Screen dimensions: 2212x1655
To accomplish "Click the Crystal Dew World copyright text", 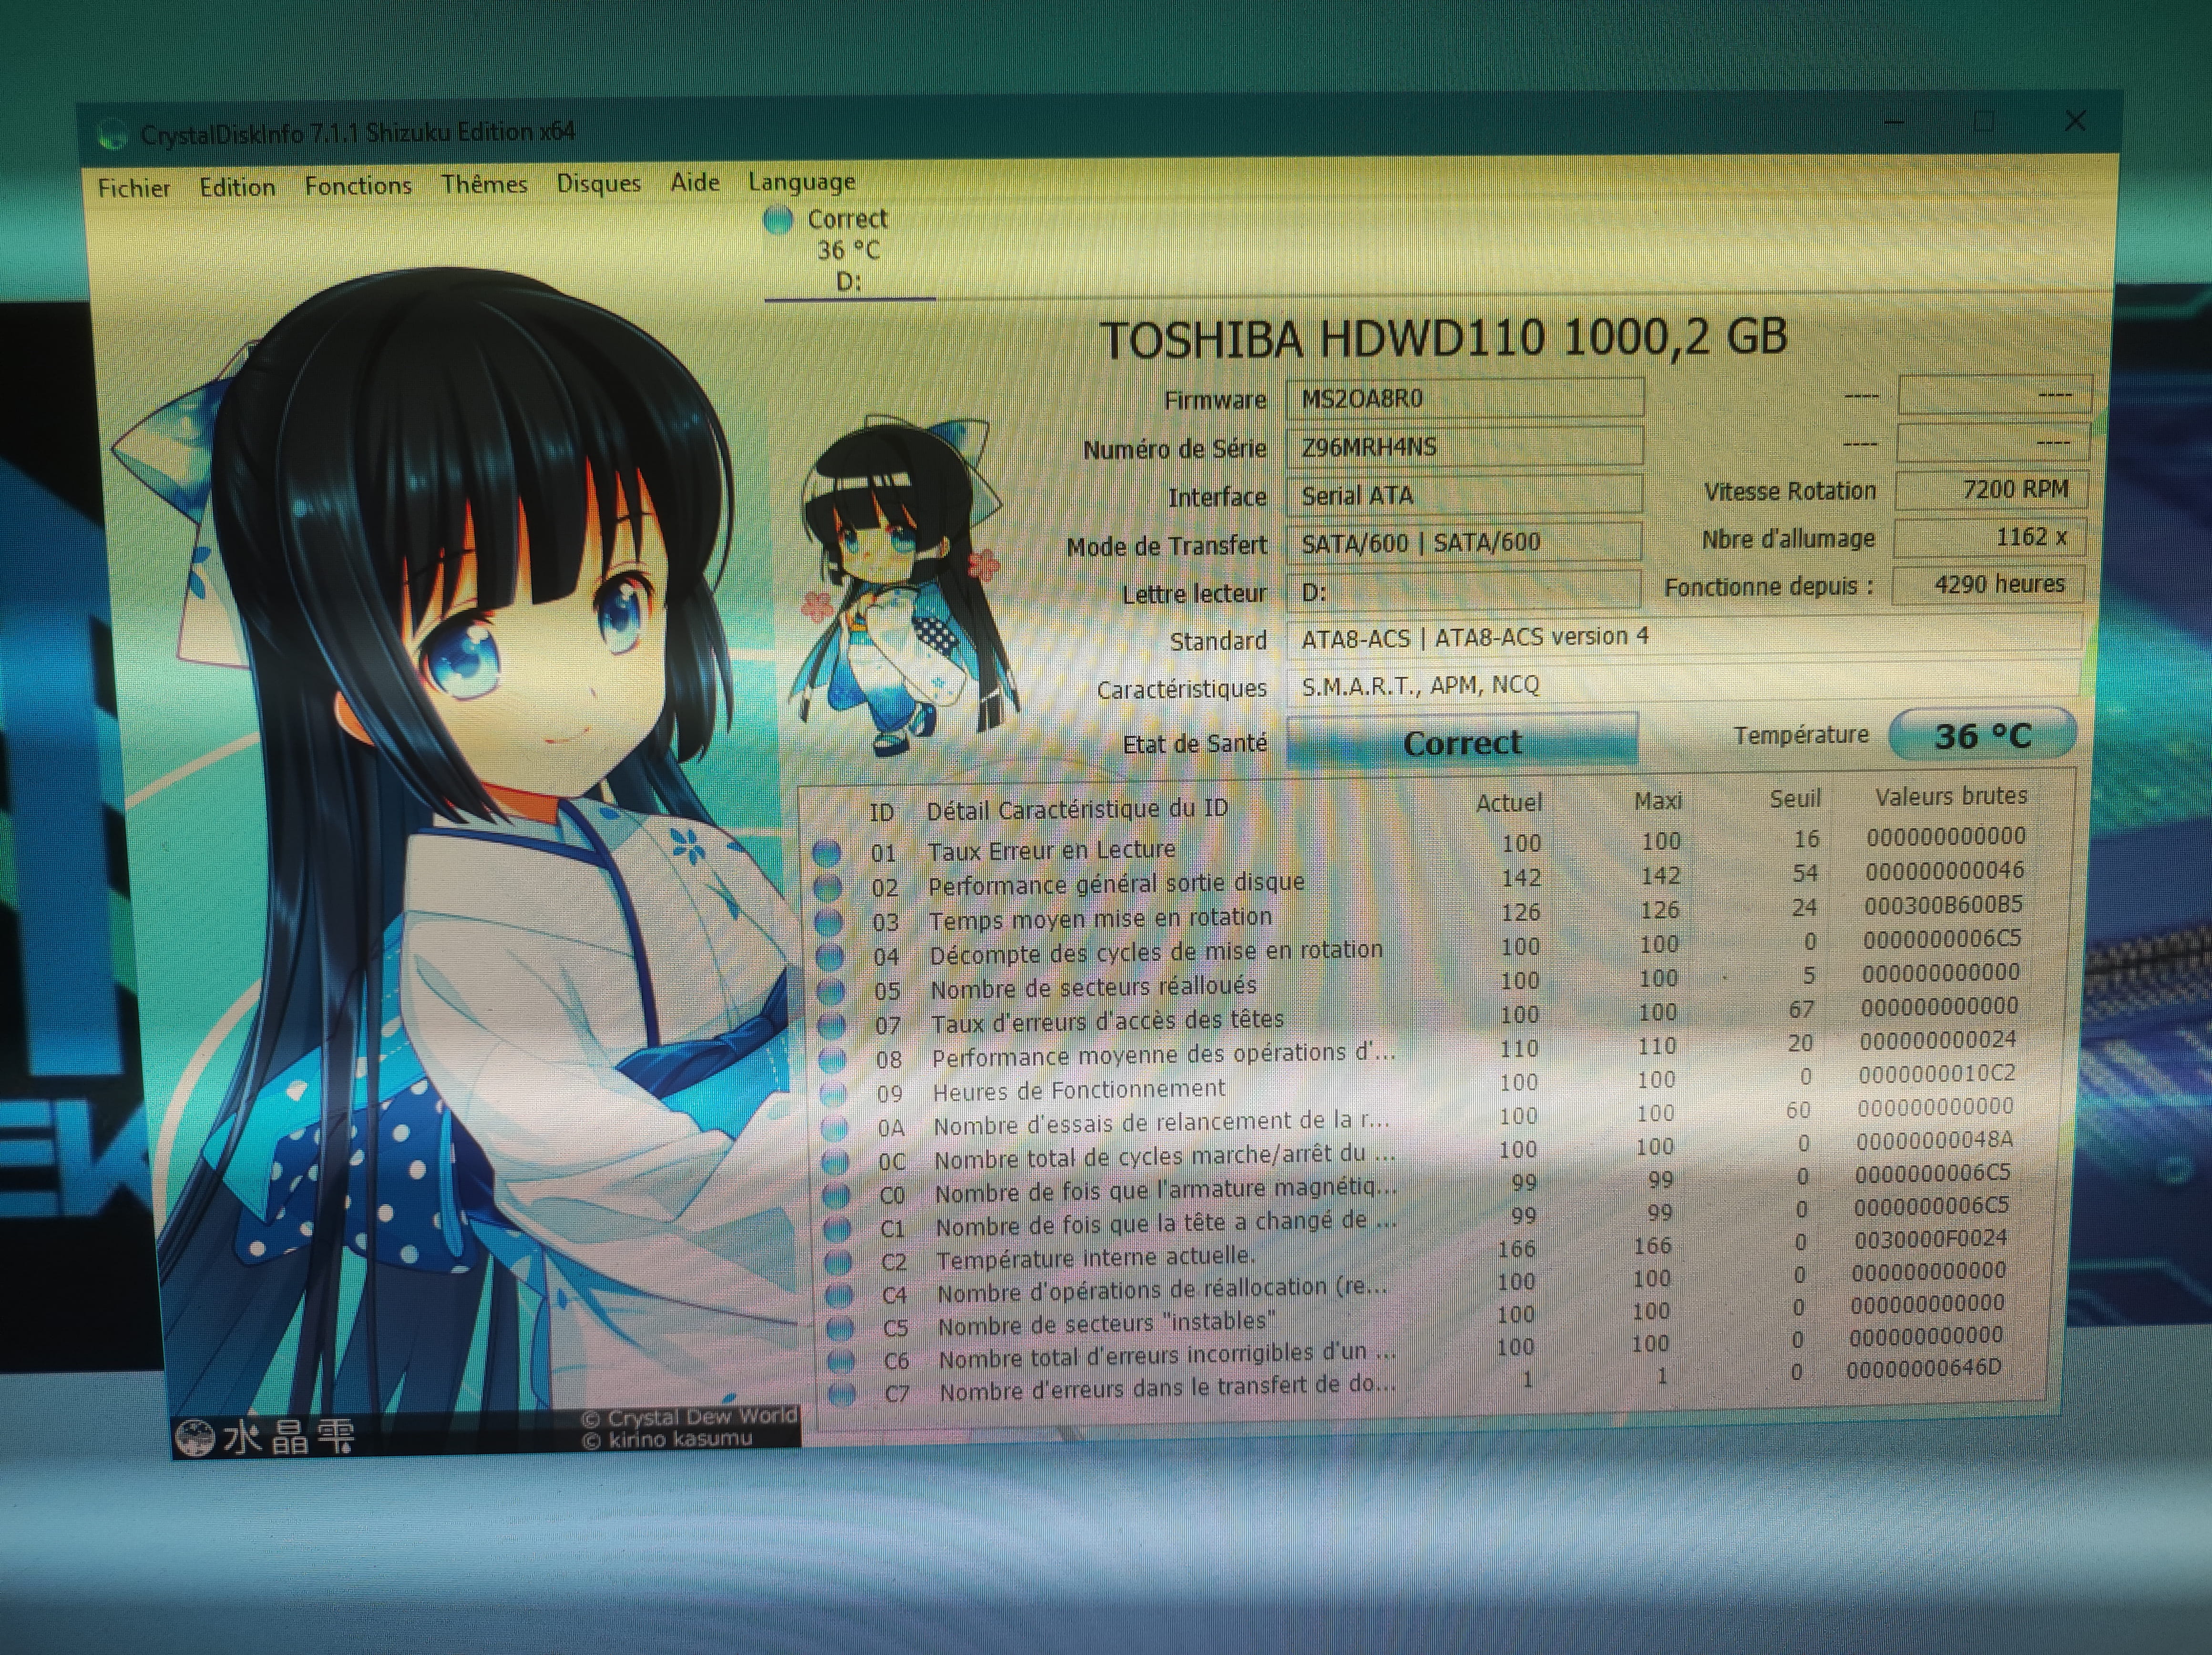I will click(x=689, y=1417).
